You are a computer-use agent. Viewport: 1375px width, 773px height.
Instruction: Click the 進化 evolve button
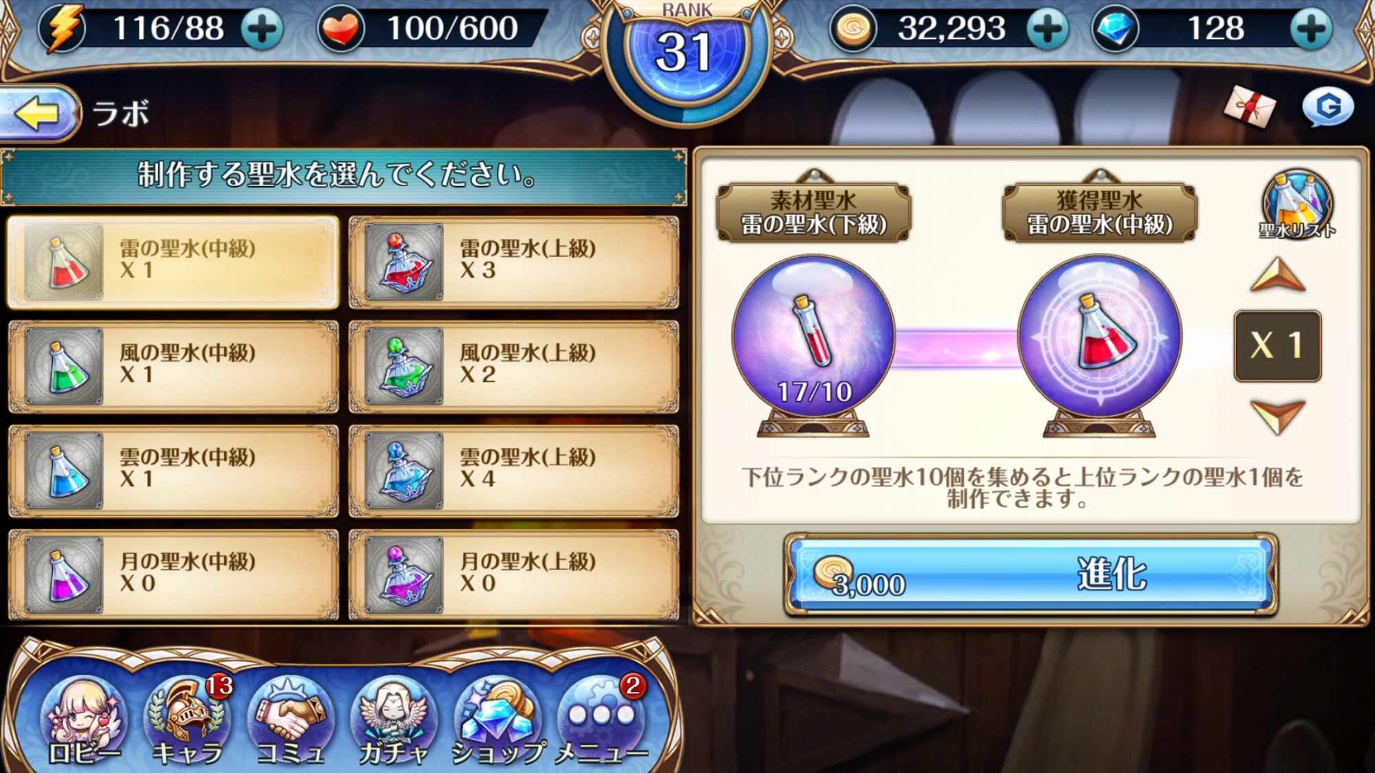coord(1031,574)
